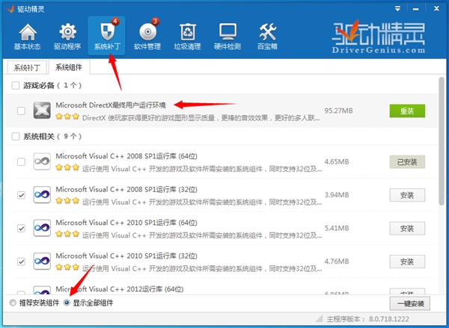Uncheck Visual C++ 2008 SP1 (32位) checkbox
The image size is (449, 328).
pos(21,195)
